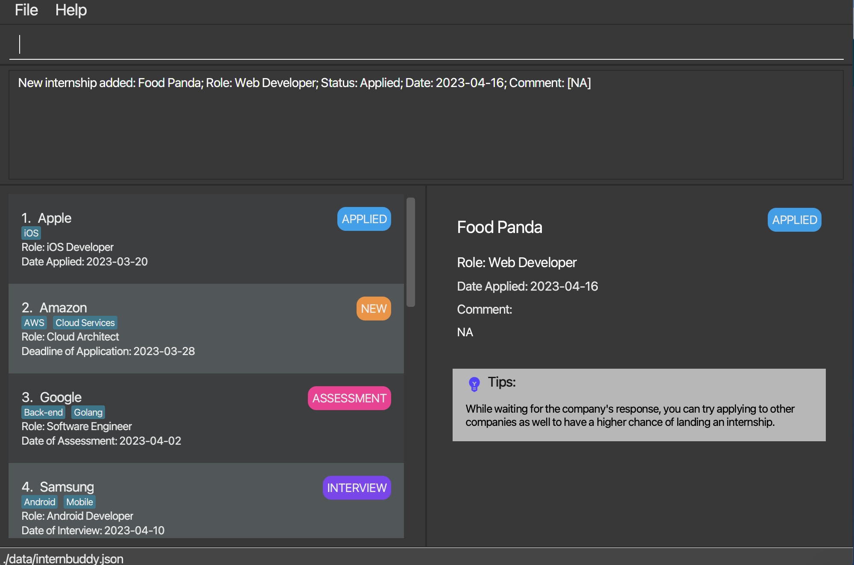Open the File menu
The height and width of the screenshot is (565, 854).
click(26, 10)
